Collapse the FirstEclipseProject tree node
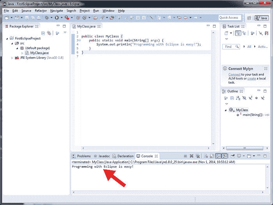 pyautogui.click(x=7, y=39)
